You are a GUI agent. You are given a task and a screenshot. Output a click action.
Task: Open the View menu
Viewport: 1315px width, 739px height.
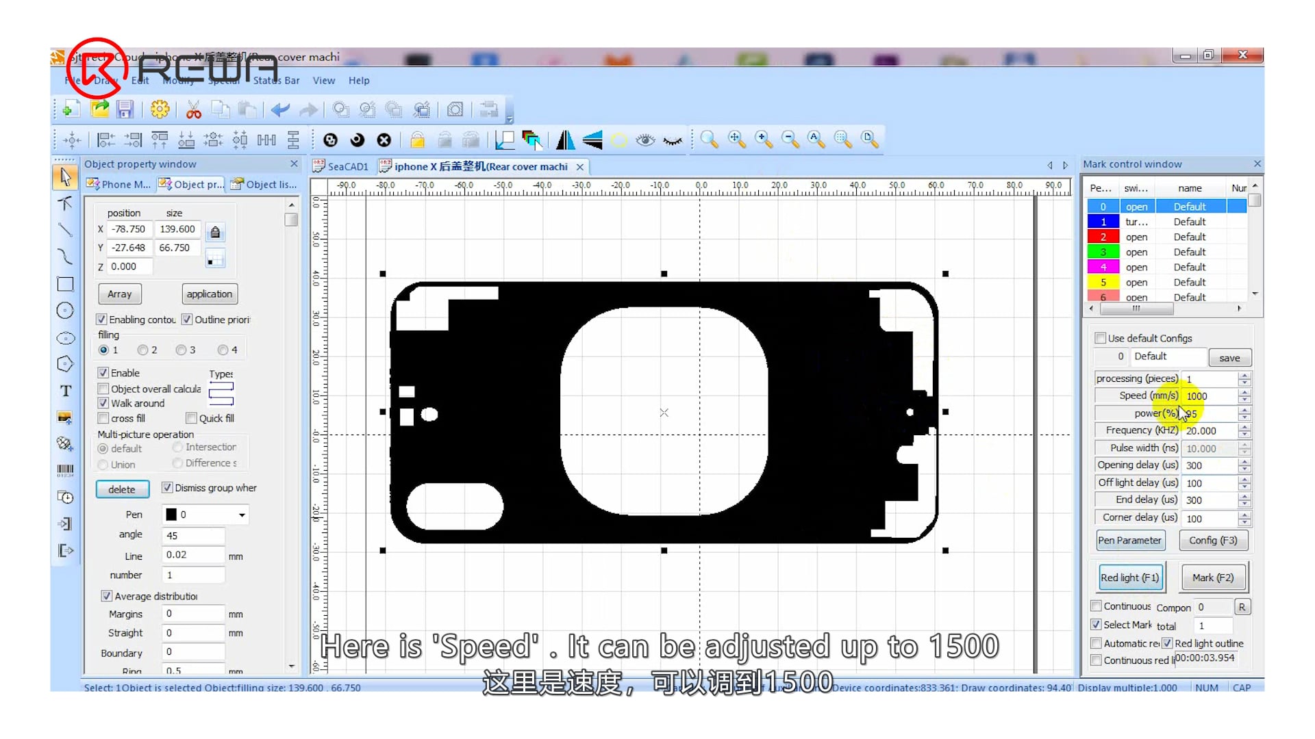coord(323,80)
